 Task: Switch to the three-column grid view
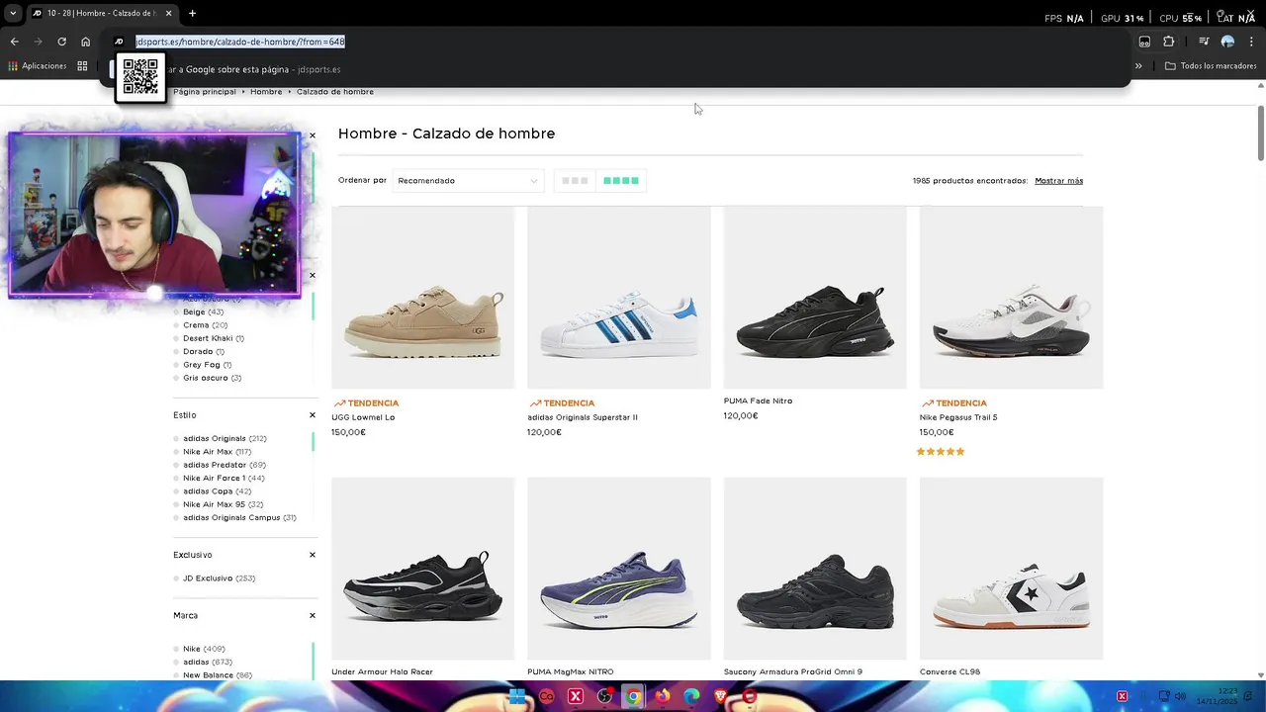pyautogui.click(x=575, y=181)
